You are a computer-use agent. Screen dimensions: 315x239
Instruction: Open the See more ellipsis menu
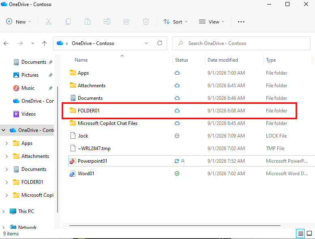point(241,22)
